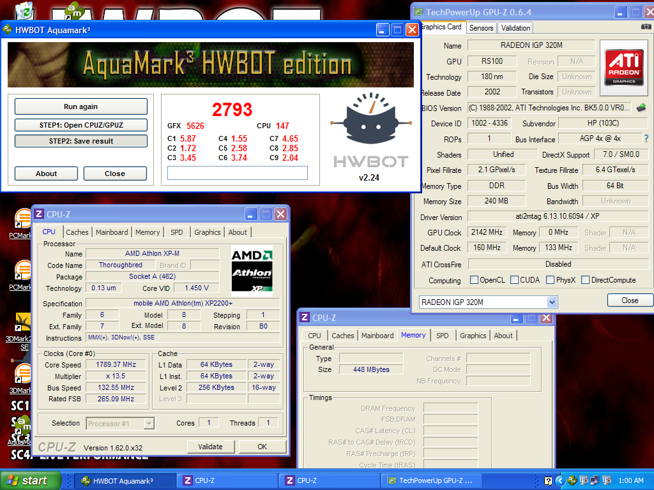Click the Run again button
The width and height of the screenshot is (654, 490).
(x=81, y=107)
